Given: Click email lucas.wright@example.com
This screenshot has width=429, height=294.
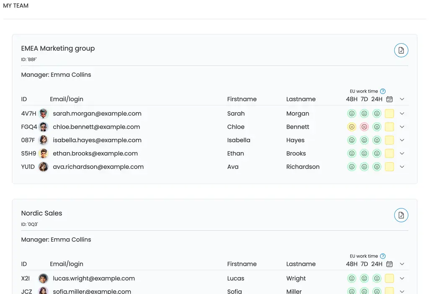Looking at the screenshot, I should pyautogui.click(x=94, y=278).
